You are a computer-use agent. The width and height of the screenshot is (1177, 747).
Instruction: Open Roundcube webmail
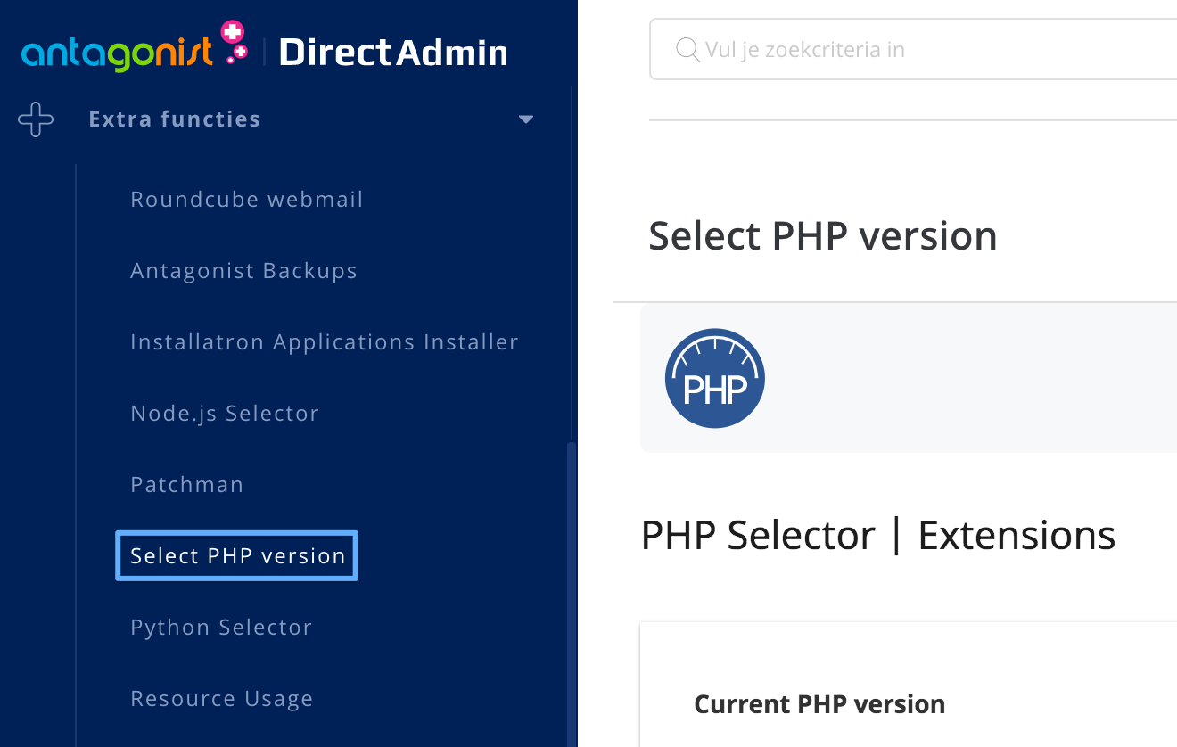(x=247, y=199)
